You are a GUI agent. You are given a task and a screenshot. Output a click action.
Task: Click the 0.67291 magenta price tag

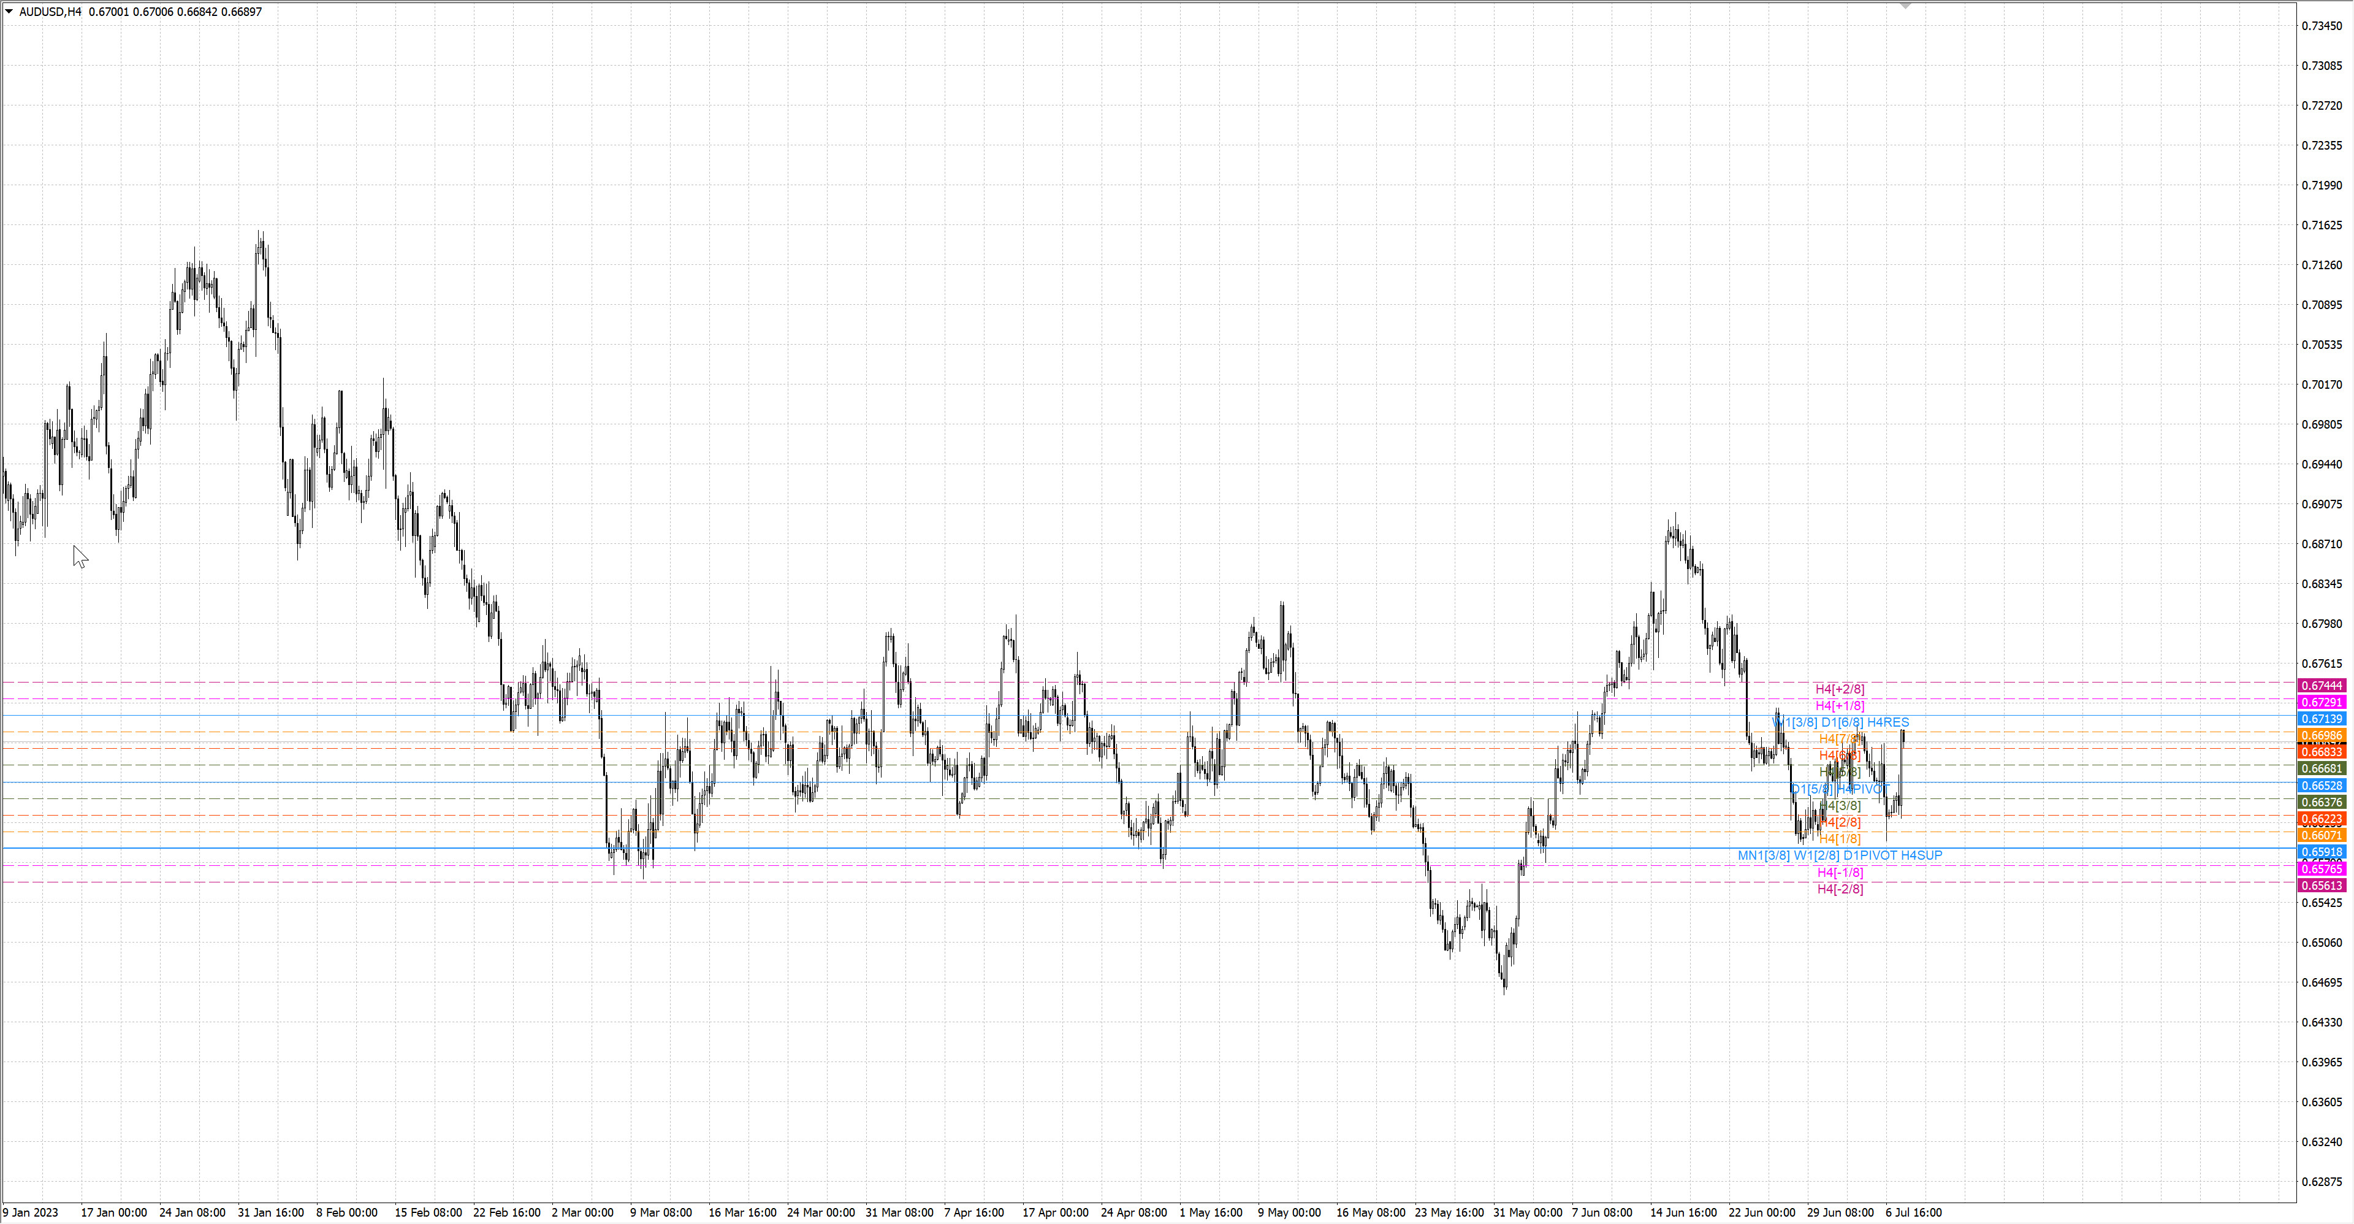pyautogui.click(x=2322, y=702)
